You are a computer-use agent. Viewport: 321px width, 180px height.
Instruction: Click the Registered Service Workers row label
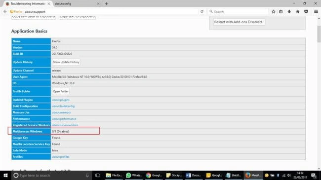[x=31, y=125]
